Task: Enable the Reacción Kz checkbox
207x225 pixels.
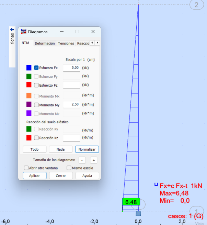Action: coord(36,138)
